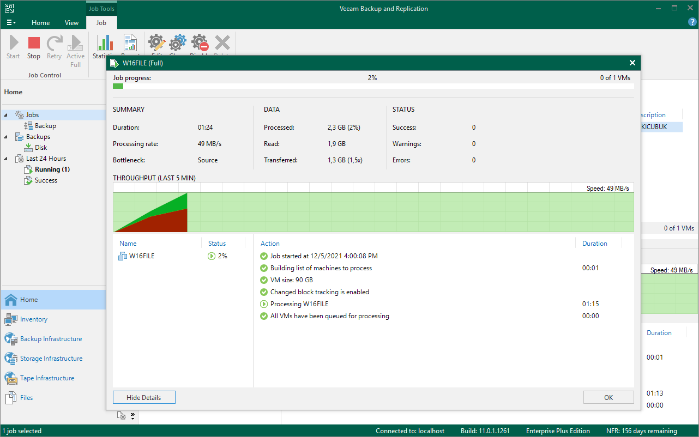Screen dimensions: 699x437
Task: Switch to the Home ribbon tab
Action: [40, 23]
